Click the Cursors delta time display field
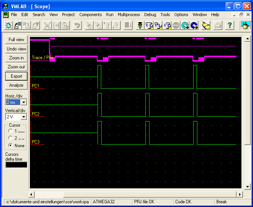Image resolution: width=253 pixels, height=207 pixels. (16, 165)
